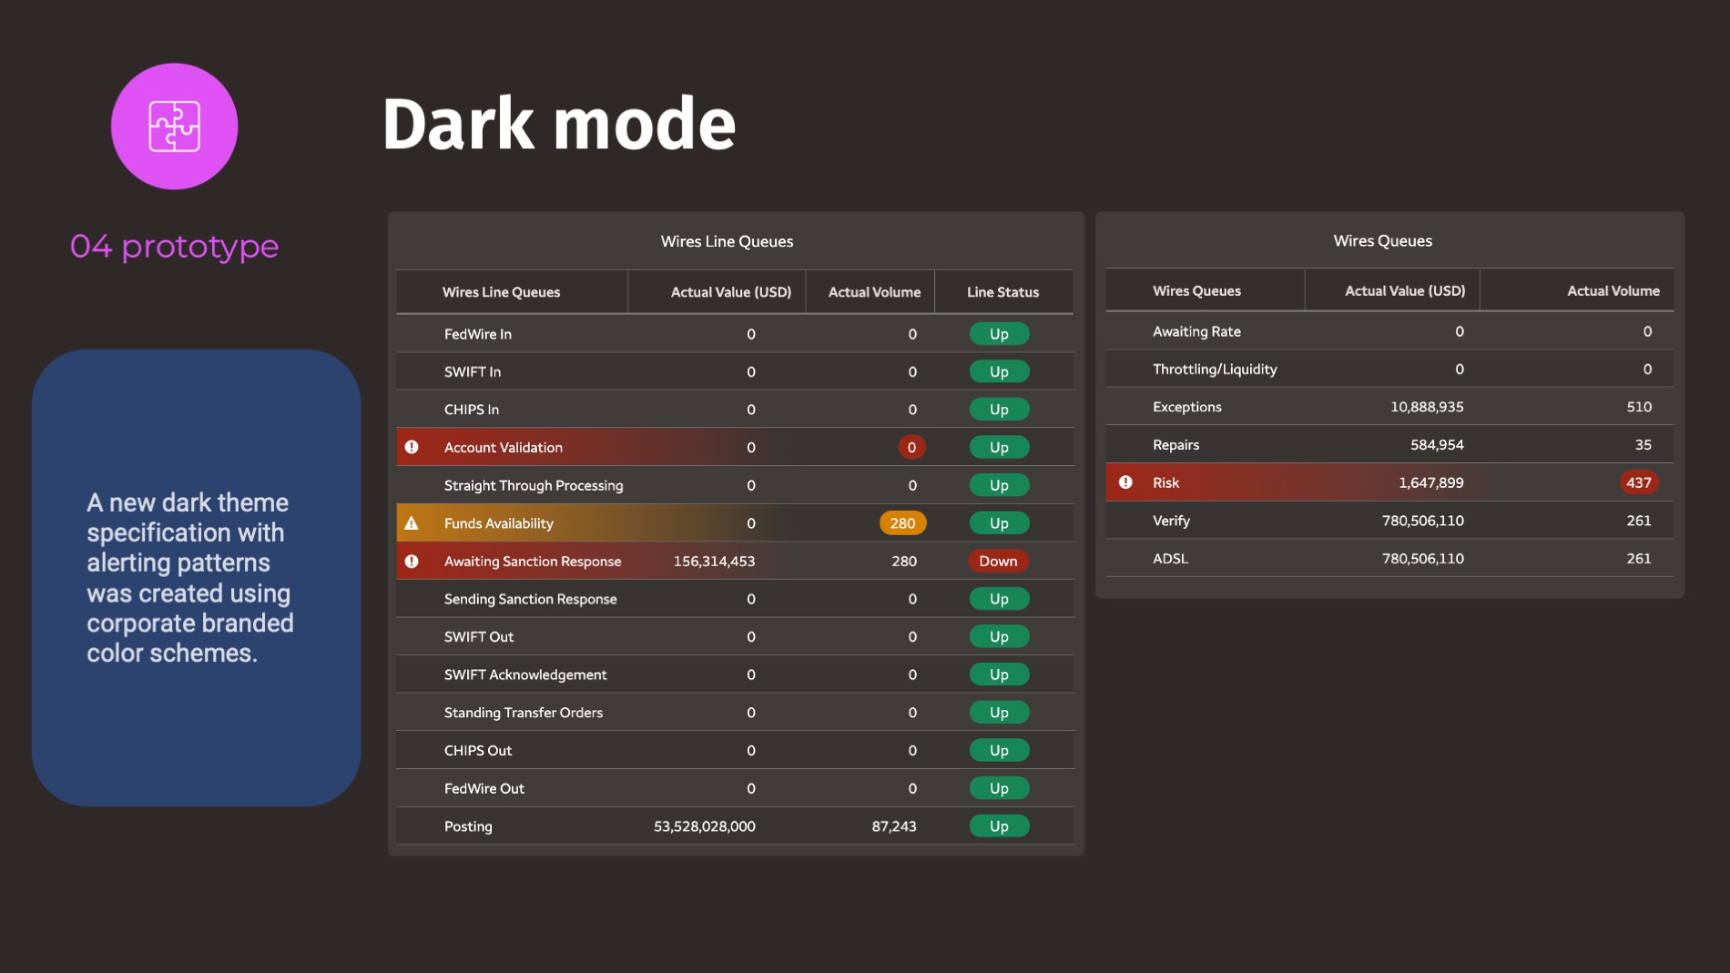Click the red Down status pill
The width and height of the screenshot is (1730, 973).
(998, 562)
